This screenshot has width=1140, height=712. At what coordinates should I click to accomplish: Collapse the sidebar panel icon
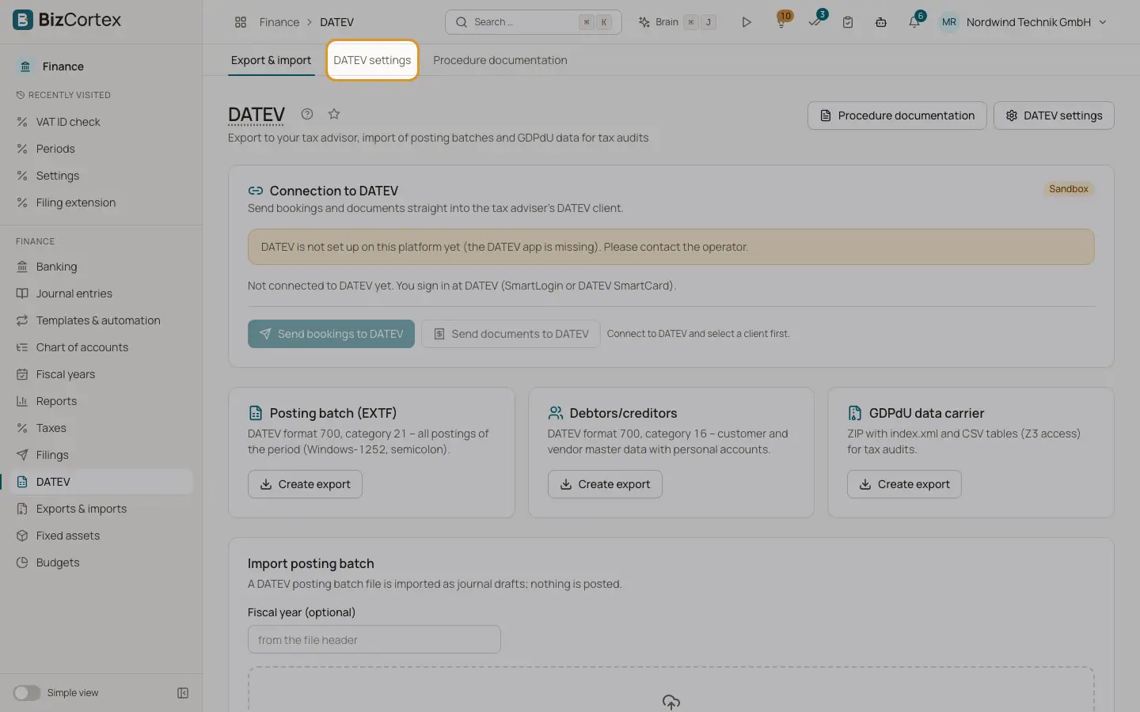pyautogui.click(x=183, y=693)
